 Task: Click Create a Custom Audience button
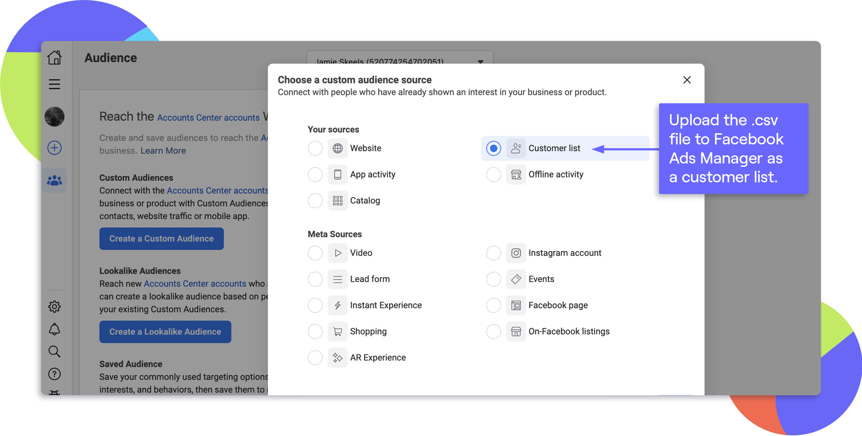tap(161, 239)
